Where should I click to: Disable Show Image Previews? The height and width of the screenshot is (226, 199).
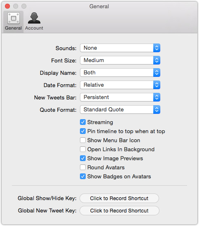pyautogui.click(x=83, y=158)
